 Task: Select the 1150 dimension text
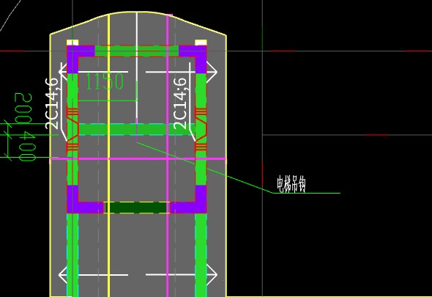tap(105, 81)
